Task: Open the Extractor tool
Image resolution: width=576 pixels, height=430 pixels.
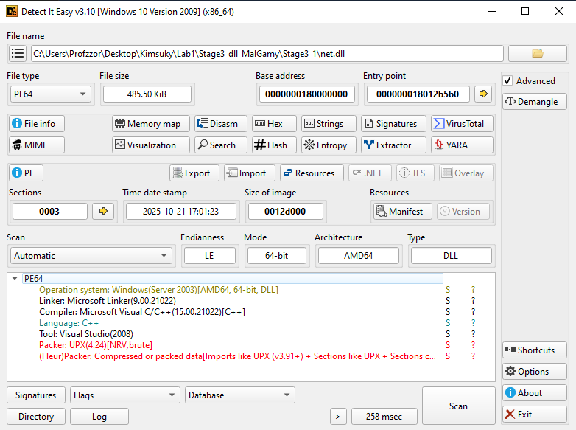Action: coord(393,145)
